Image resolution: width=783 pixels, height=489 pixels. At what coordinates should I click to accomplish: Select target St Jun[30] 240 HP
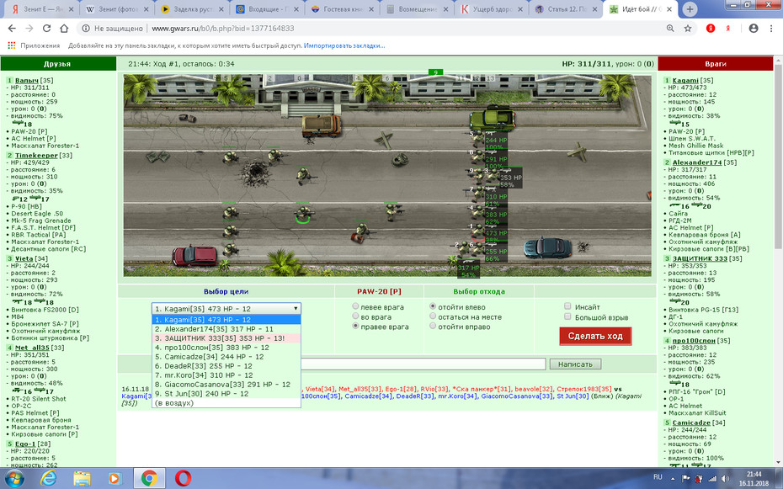click(x=226, y=394)
